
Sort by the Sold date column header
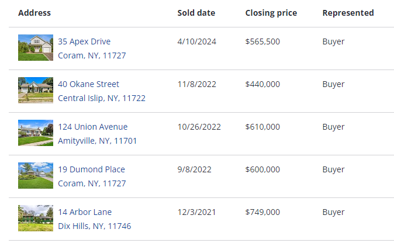click(196, 13)
